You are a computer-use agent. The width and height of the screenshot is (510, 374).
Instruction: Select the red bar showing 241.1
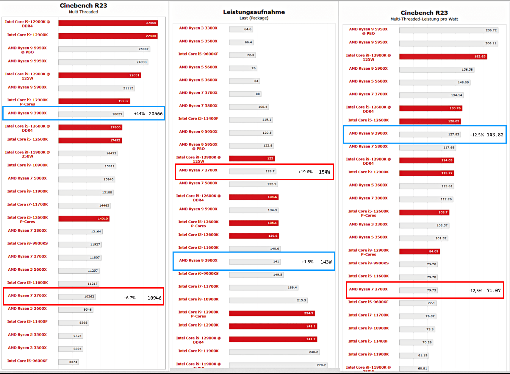click(x=273, y=326)
